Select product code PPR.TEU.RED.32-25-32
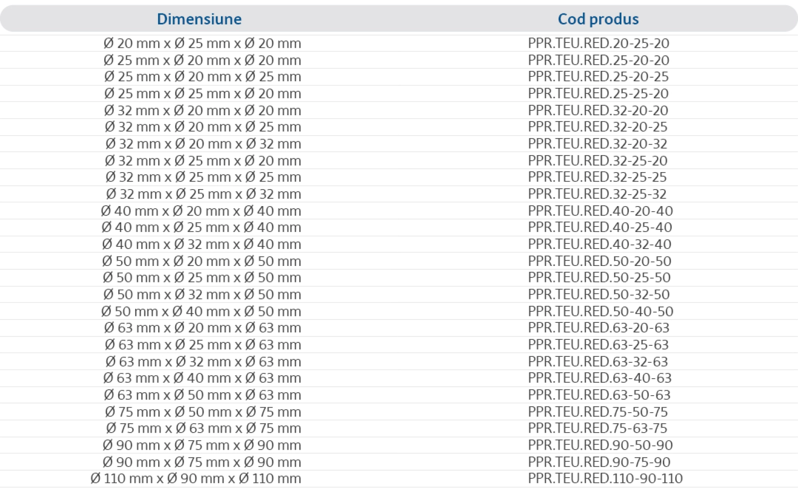 pyautogui.click(x=597, y=194)
